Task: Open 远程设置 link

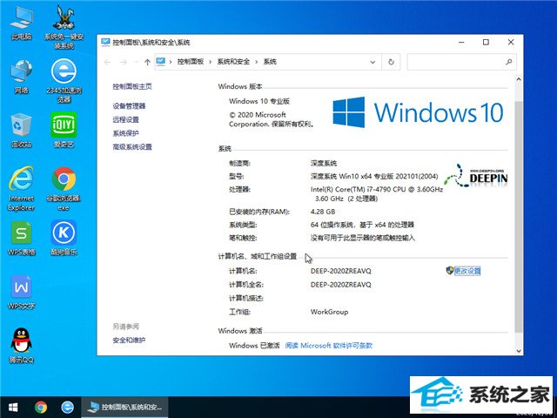Action: click(125, 119)
